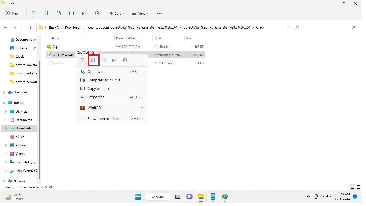Click the taskbar Search box
366x206 pixels.
tap(158, 197)
